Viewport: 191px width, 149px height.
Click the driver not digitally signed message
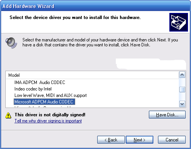(x=50, y=115)
